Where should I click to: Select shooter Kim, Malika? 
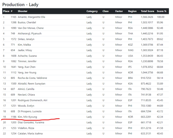[24, 45]
